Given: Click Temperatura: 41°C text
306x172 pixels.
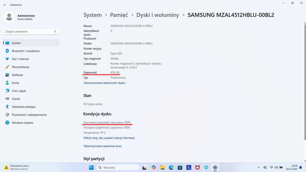Looking at the screenshot, I should tap(95, 133).
